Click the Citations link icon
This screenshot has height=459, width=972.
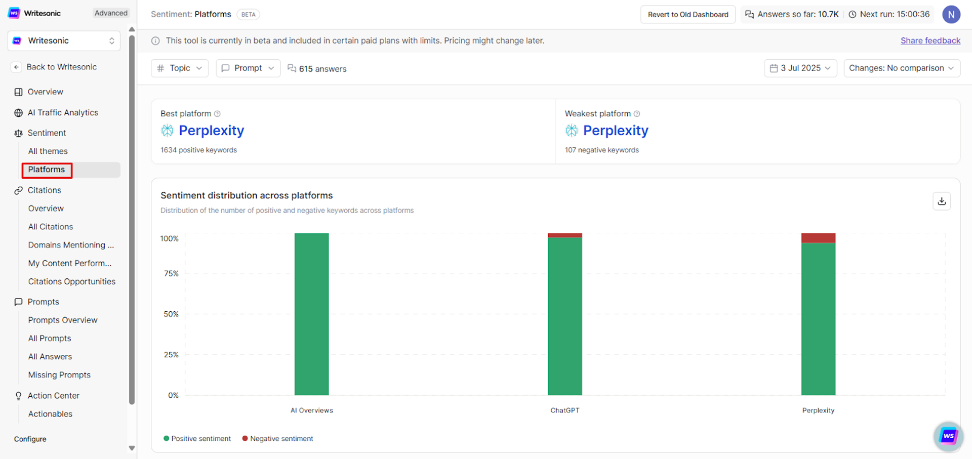tap(19, 190)
